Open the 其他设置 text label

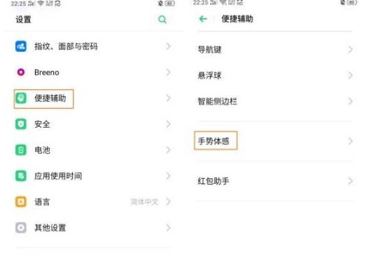[x=50, y=228]
